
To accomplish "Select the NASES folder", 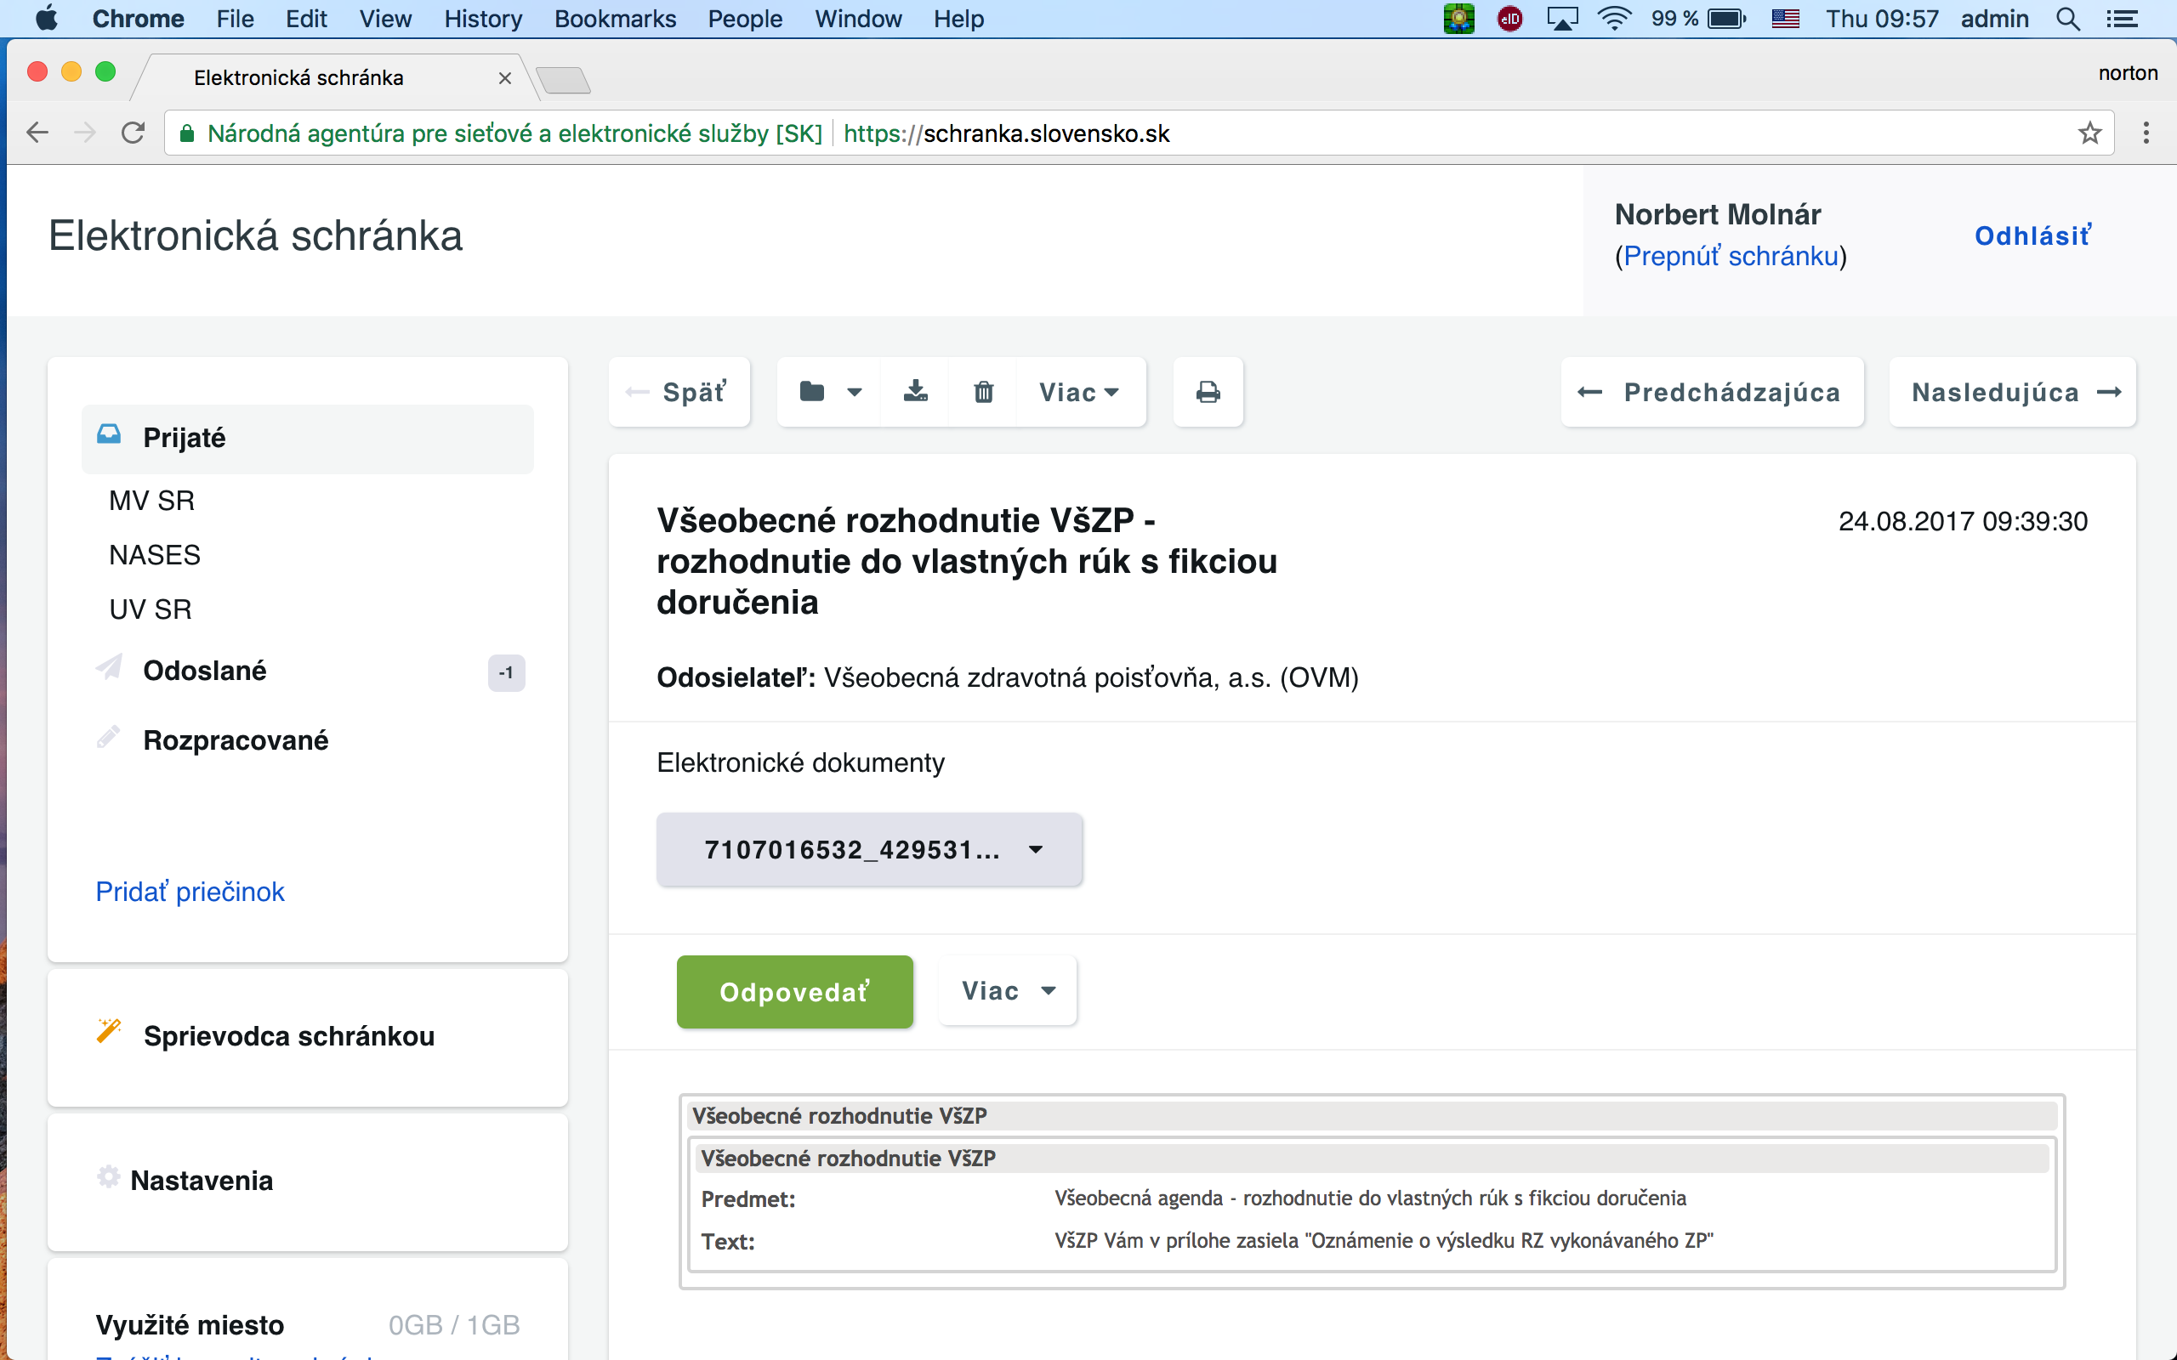I will (x=155, y=555).
